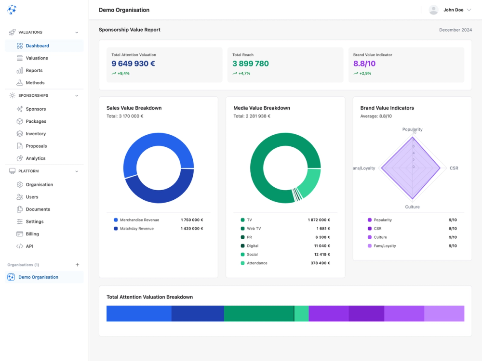
Task: Add a new organisation with the plus button
Action: click(x=77, y=264)
